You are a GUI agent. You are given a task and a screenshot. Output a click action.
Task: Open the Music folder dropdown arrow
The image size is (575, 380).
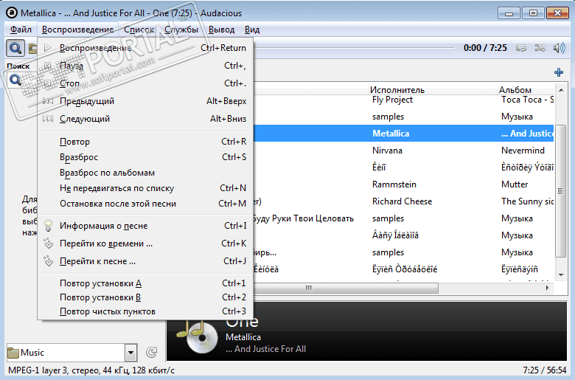click(131, 353)
